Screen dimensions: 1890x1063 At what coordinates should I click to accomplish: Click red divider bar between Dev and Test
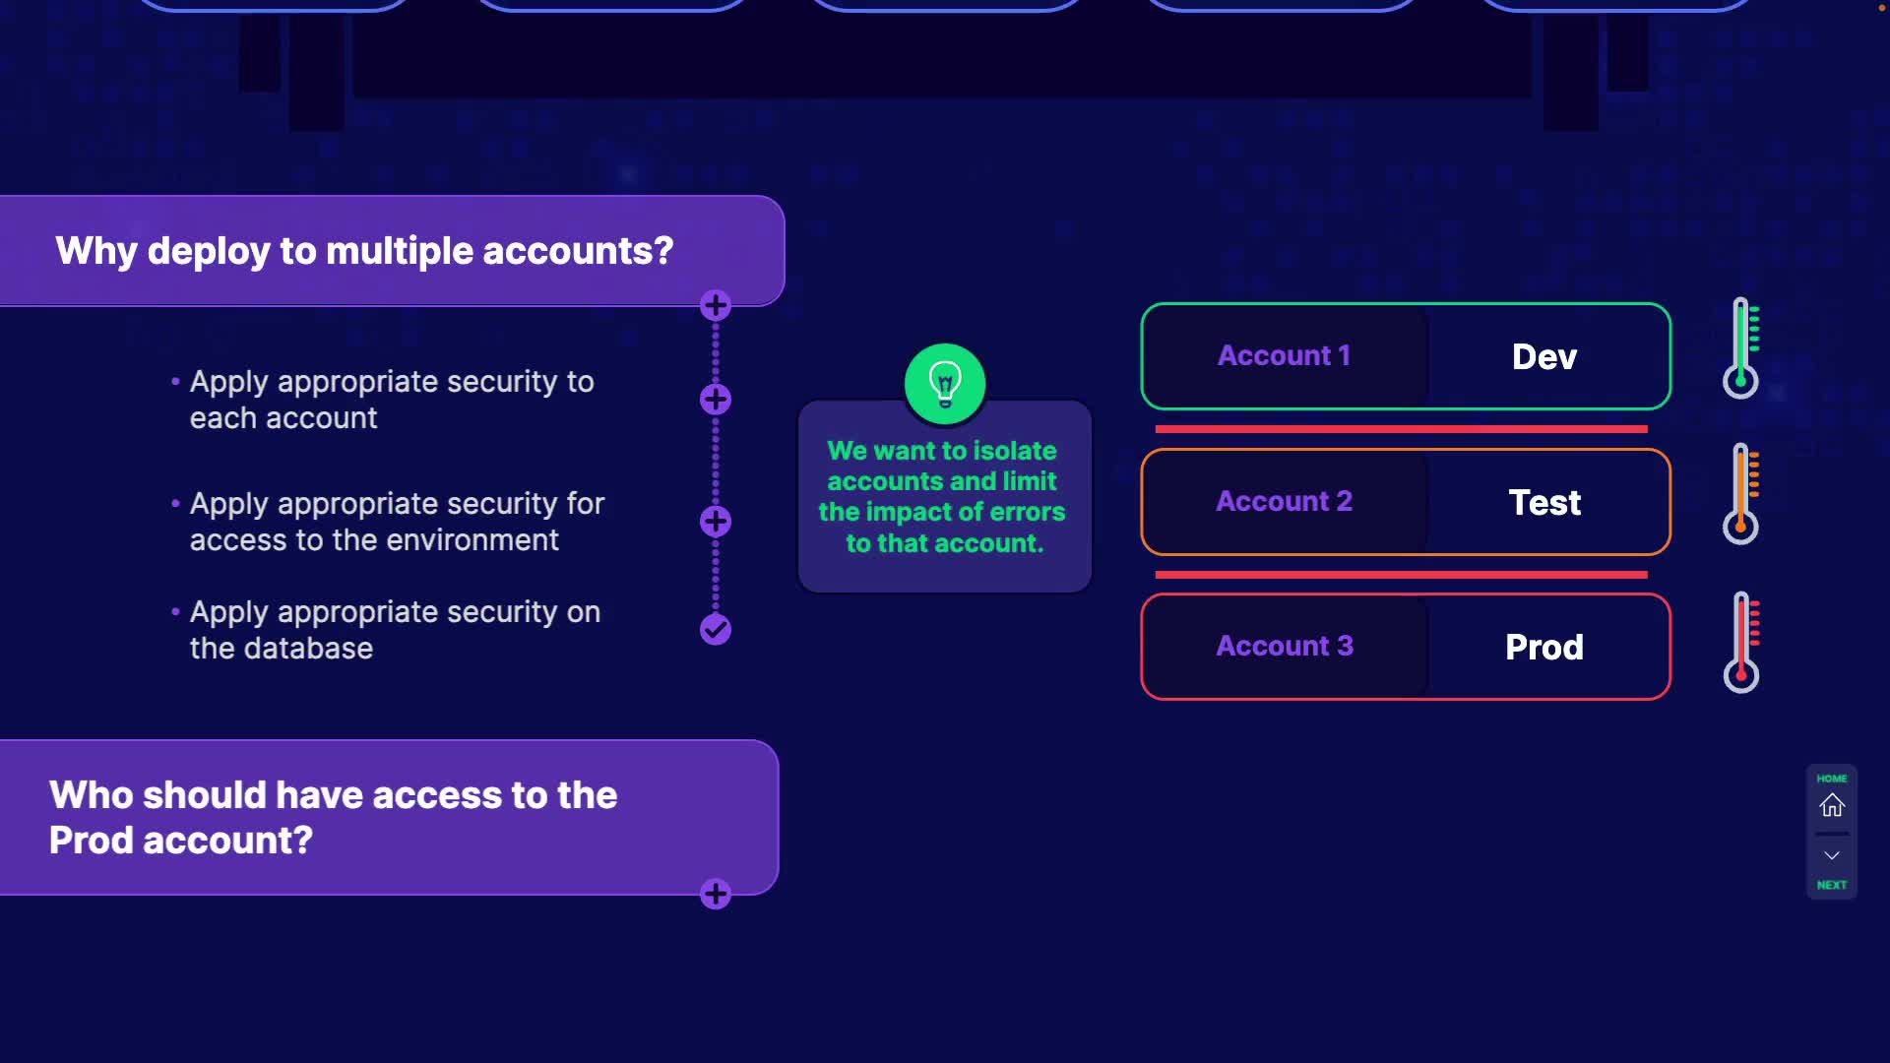tap(1401, 429)
